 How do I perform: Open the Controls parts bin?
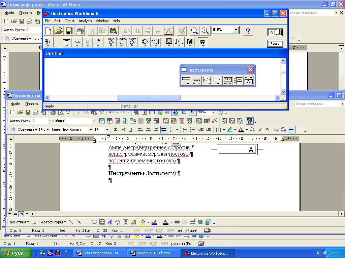(179, 42)
